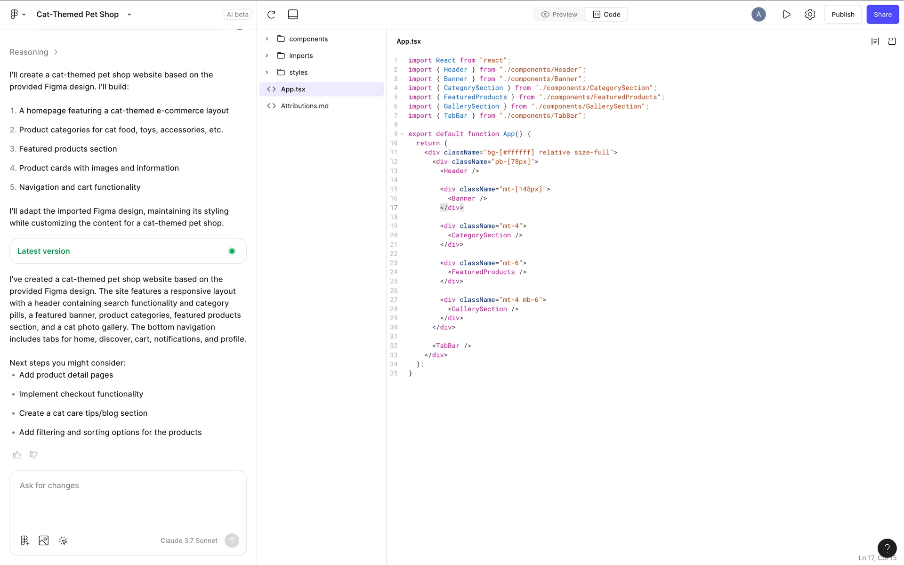The height and width of the screenshot is (565, 904).
Task: Toggle the bottom panel layout icon
Action: point(293,14)
